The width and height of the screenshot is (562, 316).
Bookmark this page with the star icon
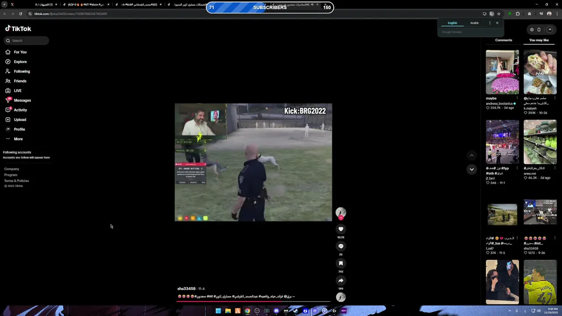point(499,14)
